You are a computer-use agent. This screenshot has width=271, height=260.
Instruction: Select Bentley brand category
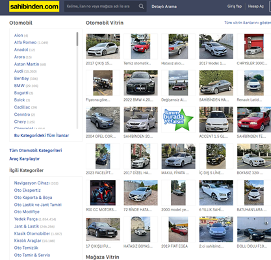pyautogui.click(x=21, y=78)
